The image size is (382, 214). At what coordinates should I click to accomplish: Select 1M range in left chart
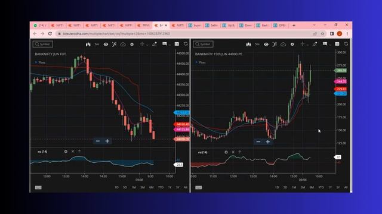pos(134,187)
